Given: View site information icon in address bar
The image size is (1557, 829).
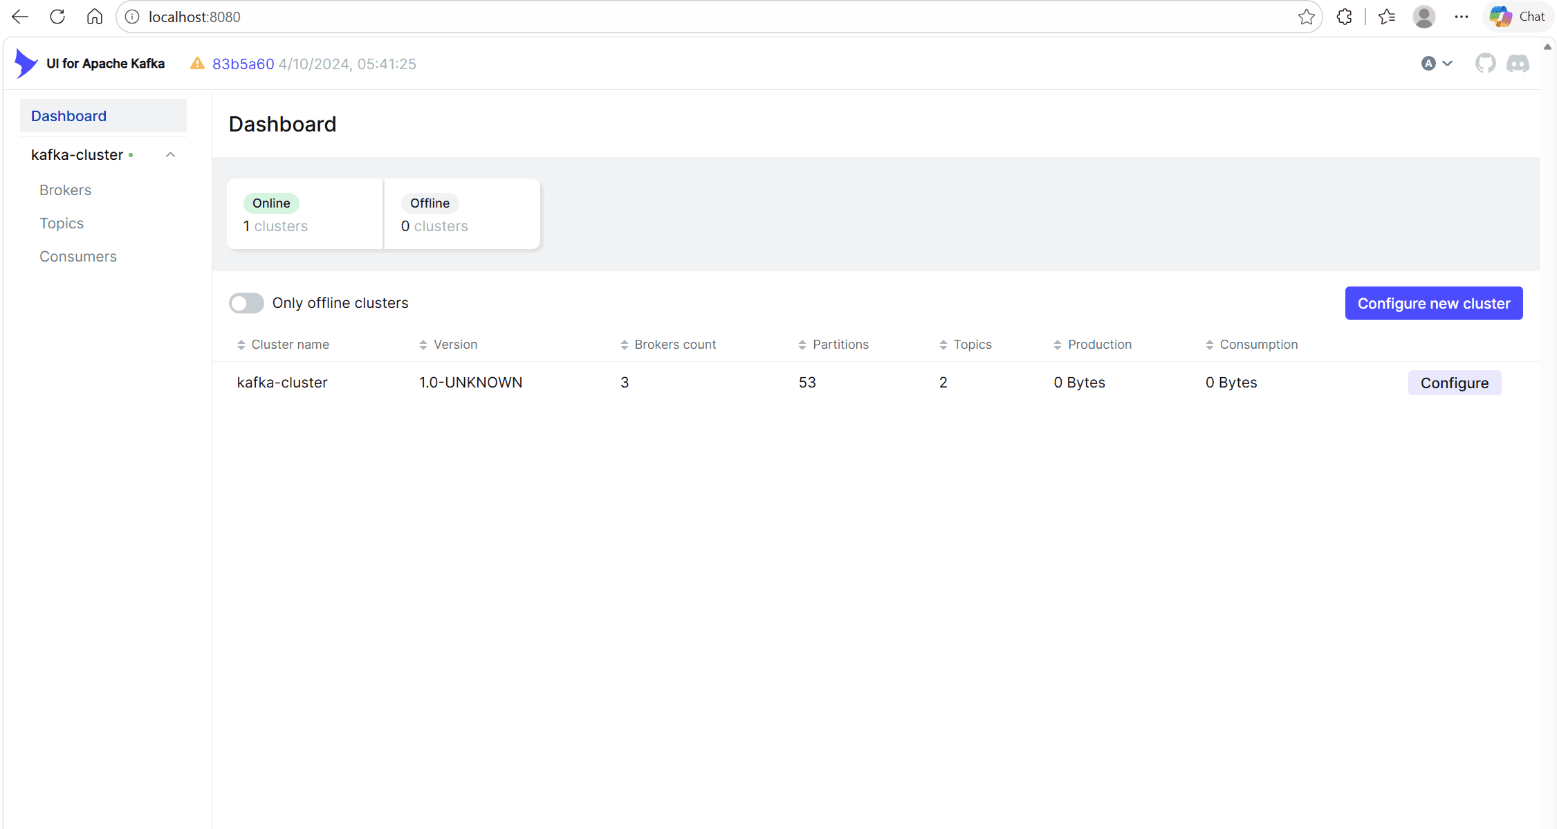Looking at the screenshot, I should [132, 17].
